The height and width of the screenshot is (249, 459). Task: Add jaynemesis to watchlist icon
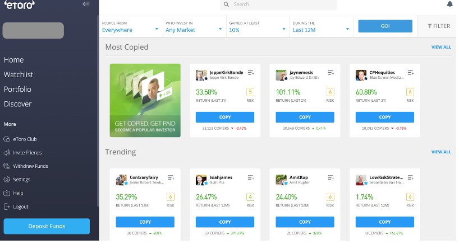331,73
